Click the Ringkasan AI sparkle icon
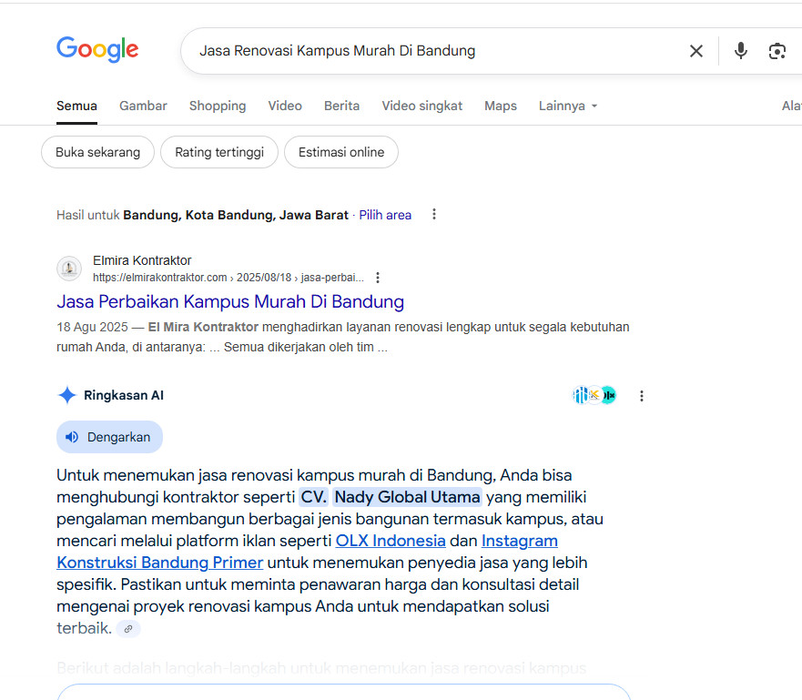Screen dimensions: 802x700 coord(67,395)
